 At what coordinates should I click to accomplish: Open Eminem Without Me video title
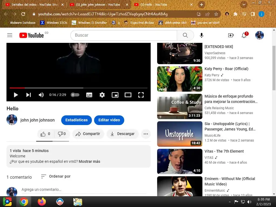coord(230,181)
